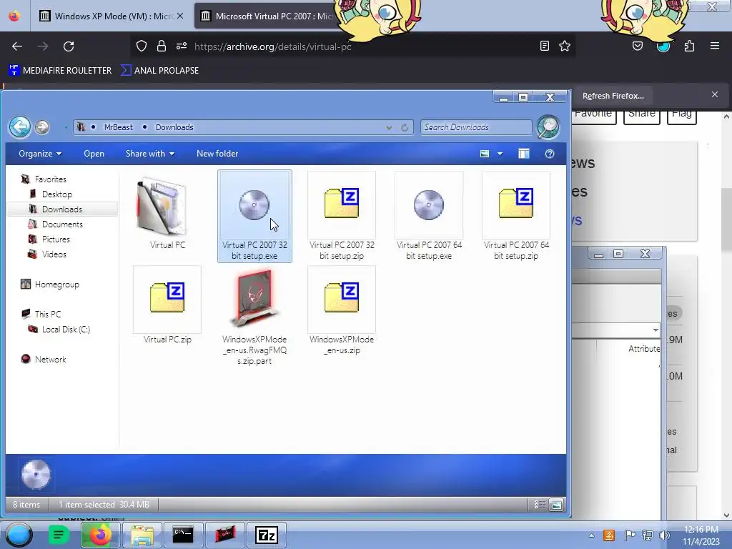Open Spotify from the taskbar
Screen dimensions: 732x549
(59, 535)
